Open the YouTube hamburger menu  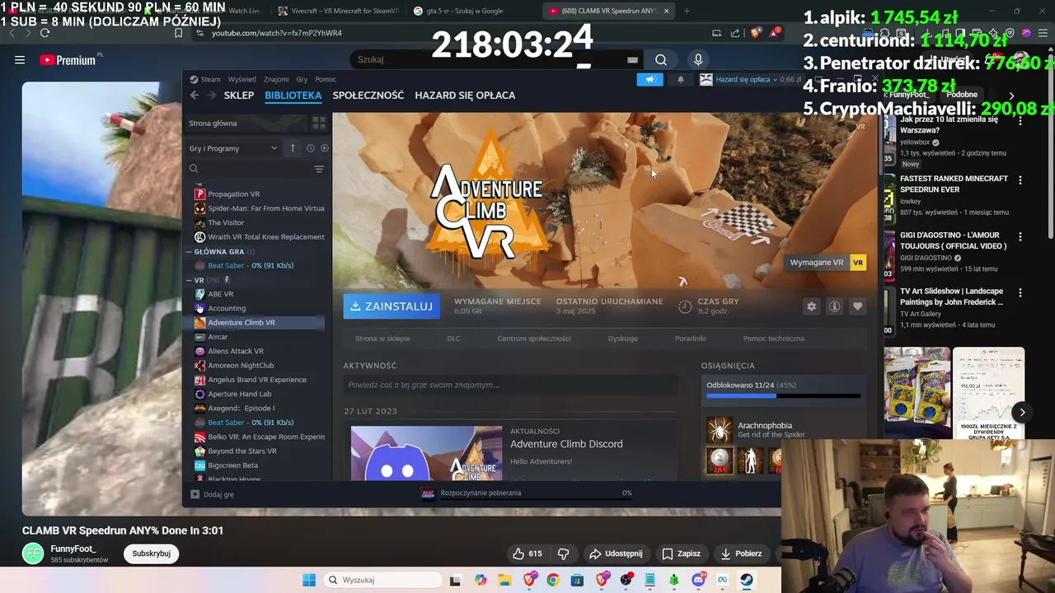20,59
